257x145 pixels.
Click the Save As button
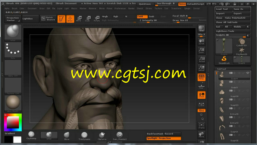click(242, 9)
